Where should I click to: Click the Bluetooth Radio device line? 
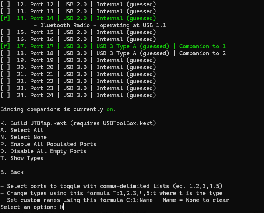coord(99,25)
